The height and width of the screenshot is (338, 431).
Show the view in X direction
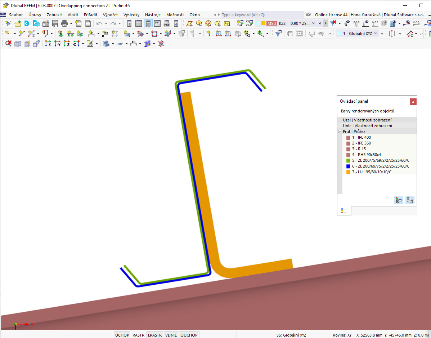[x=48, y=44]
